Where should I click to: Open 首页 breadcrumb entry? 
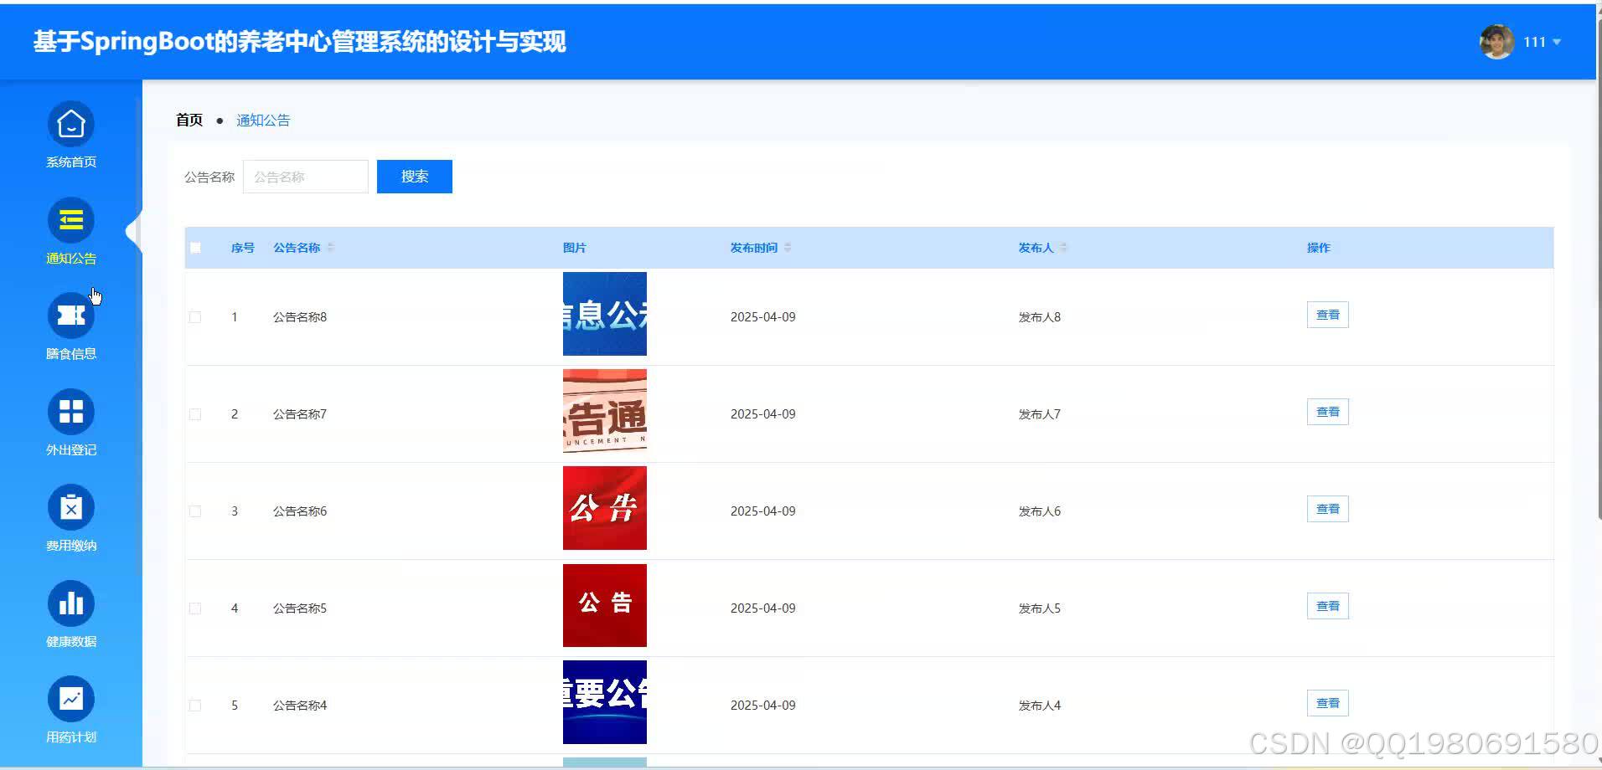tap(189, 120)
